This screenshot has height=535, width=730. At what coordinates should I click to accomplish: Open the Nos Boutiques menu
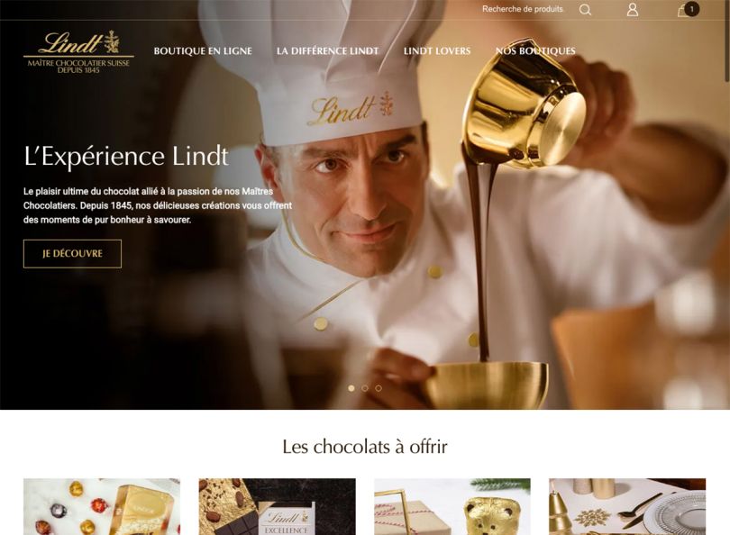coord(535,50)
